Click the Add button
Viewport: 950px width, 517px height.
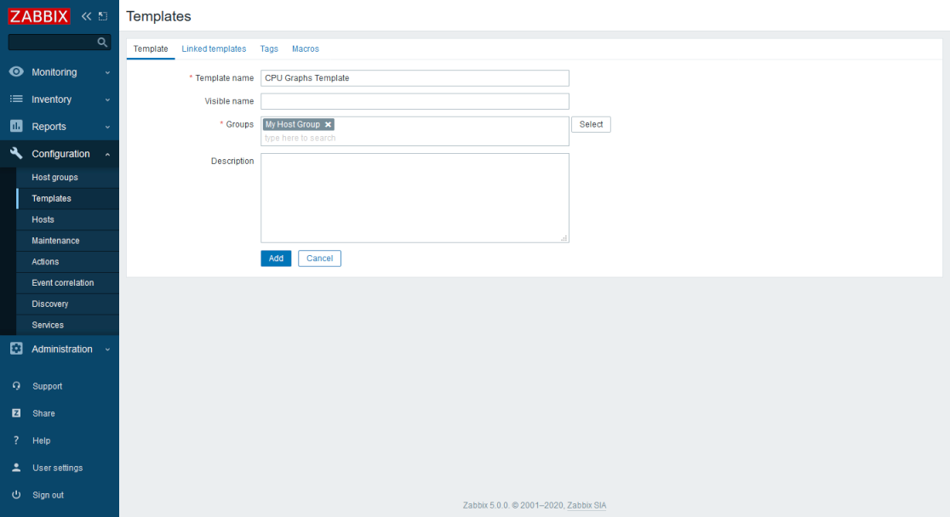click(277, 258)
